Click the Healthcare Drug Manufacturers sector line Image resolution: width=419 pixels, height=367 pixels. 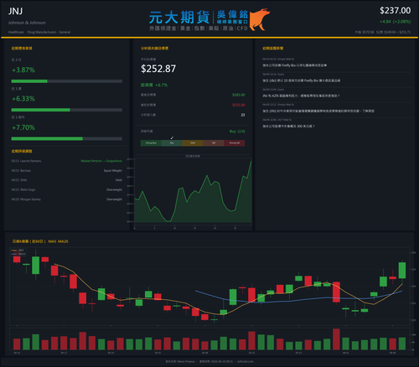(x=39, y=32)
